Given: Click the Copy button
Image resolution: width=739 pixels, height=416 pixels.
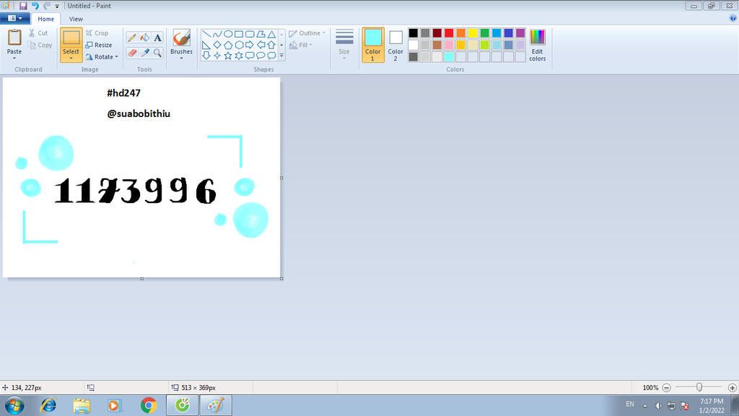Looking at the screenshot, I should click(x=40, y=45).
